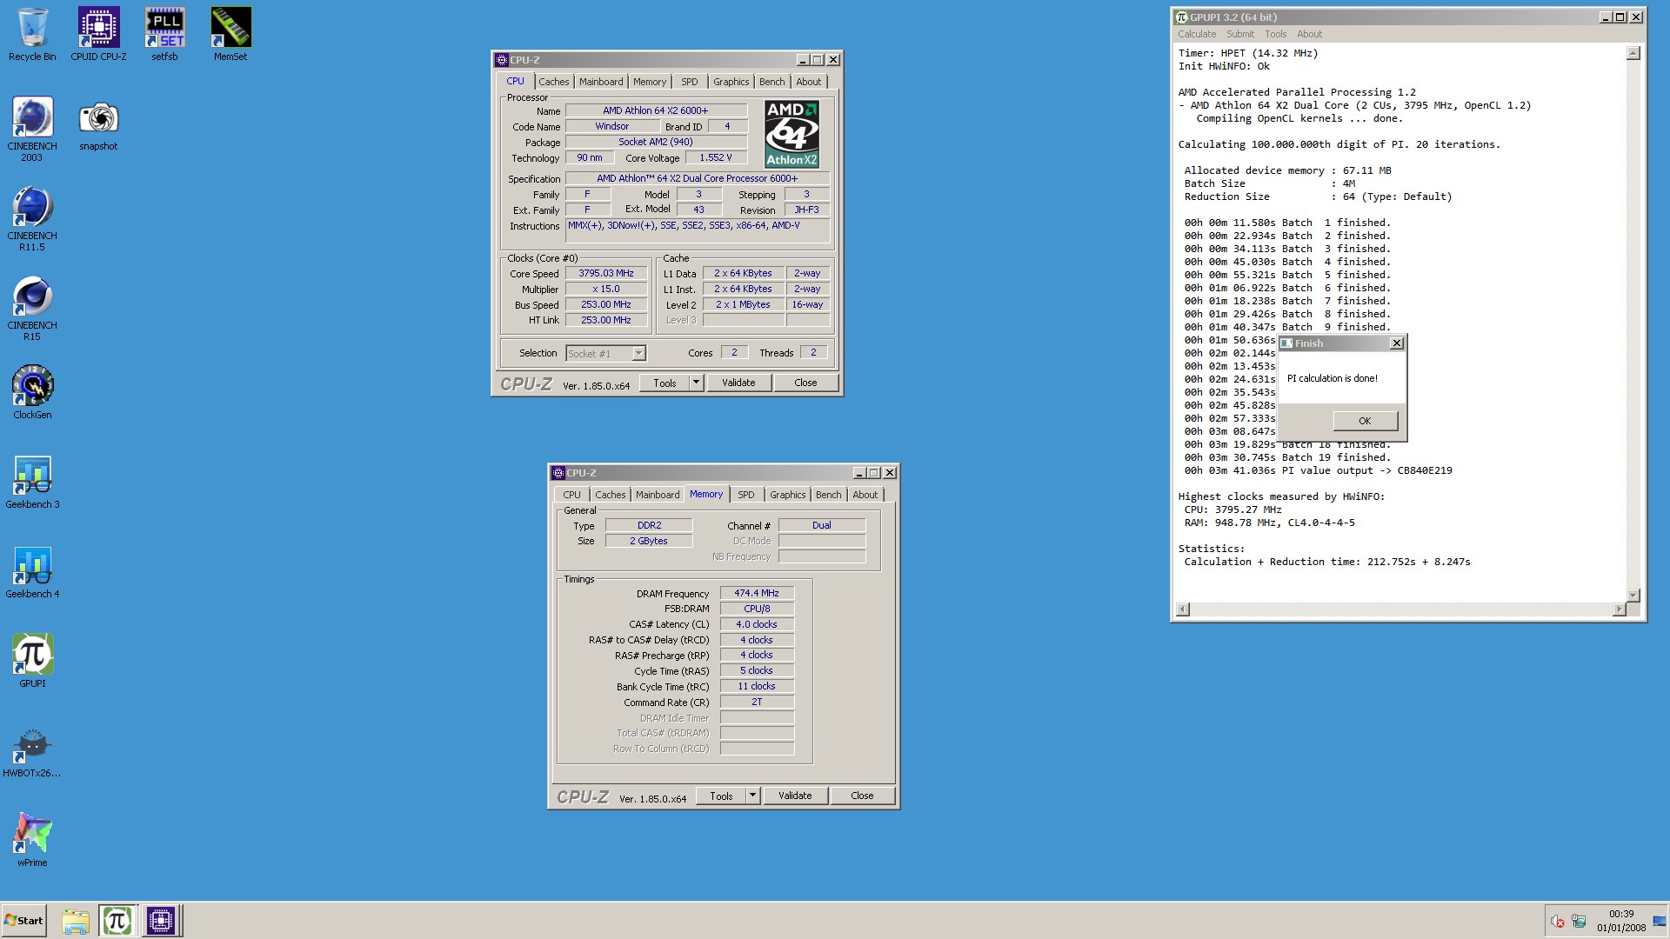
Task: Launch the HWBOTx265 desktop shortcut
Action: (x=32, y=750)
